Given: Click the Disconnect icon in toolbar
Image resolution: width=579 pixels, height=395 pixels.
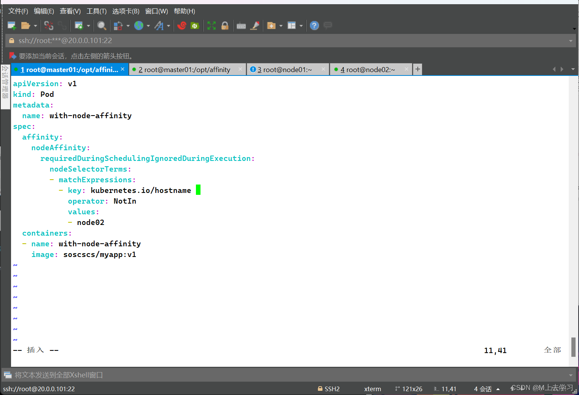Looking at the screenshot, I should 49,26.
